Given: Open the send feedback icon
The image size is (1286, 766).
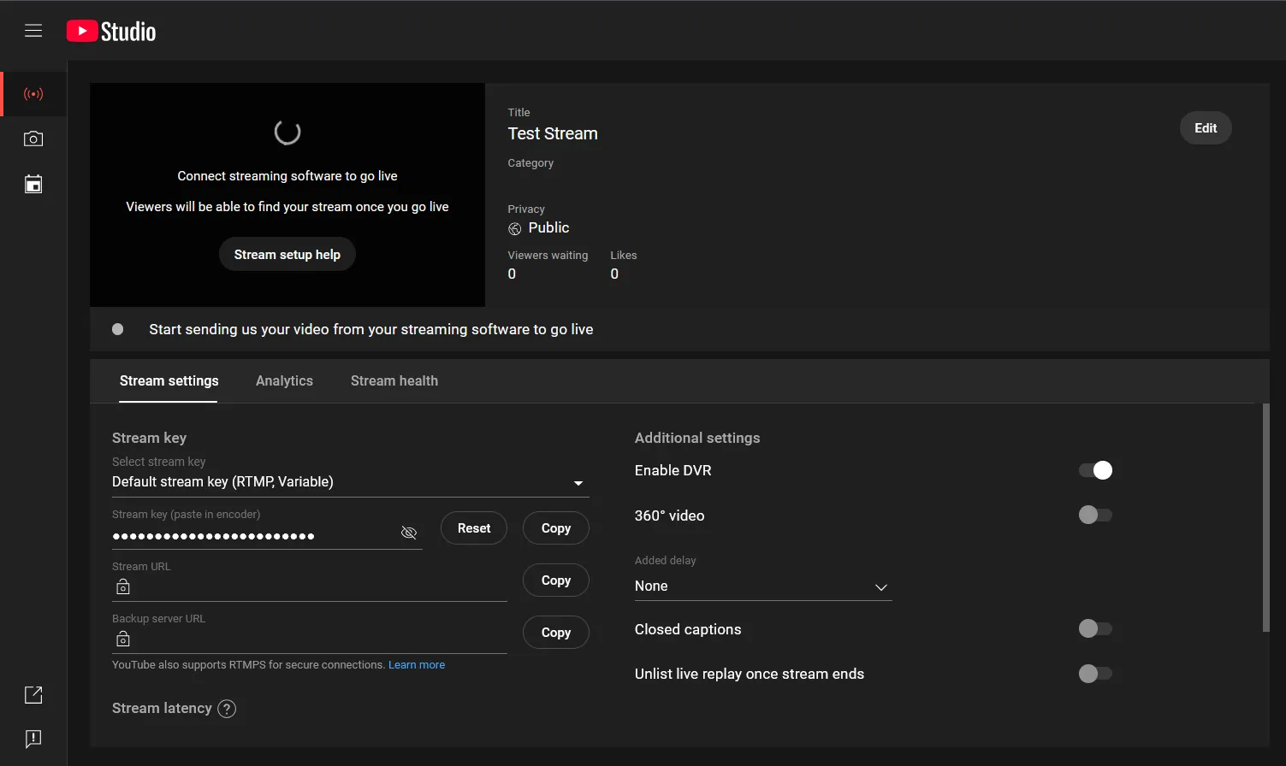Looking at the screenshot, I should pos(33,739).
